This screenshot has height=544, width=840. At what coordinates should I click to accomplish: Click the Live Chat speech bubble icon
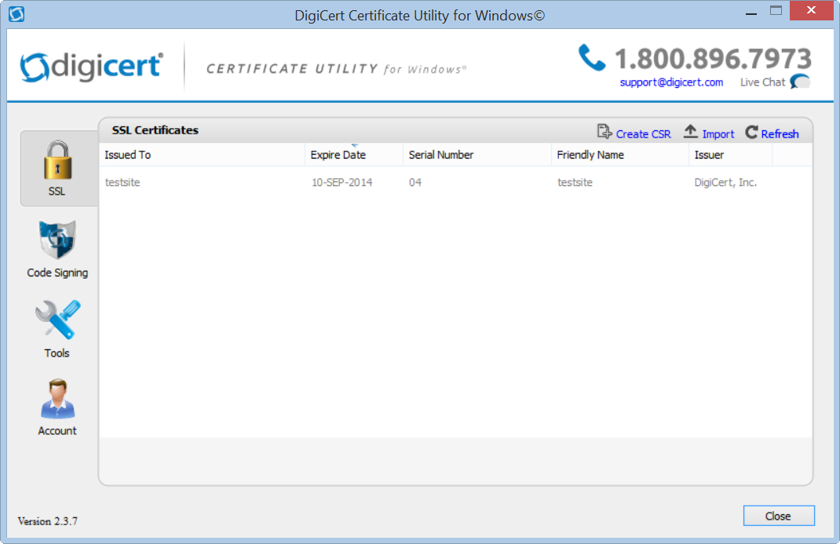point(800,82)
